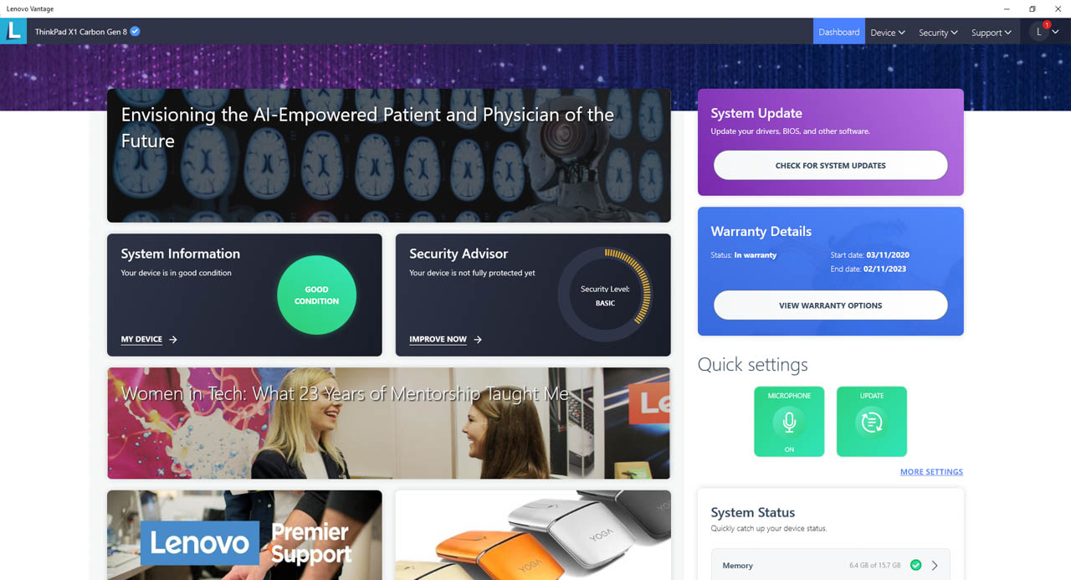Expand the Memory status row chevron
This screenshot has width=1071, height=580.
coord(935,566)
